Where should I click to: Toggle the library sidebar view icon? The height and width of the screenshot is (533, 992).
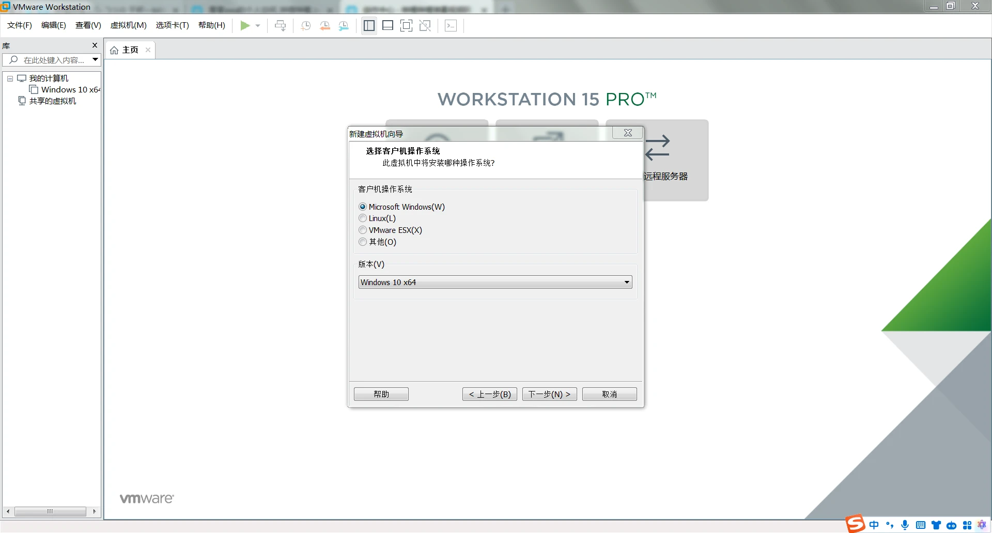pyautogui.click(x=369, y=26)
